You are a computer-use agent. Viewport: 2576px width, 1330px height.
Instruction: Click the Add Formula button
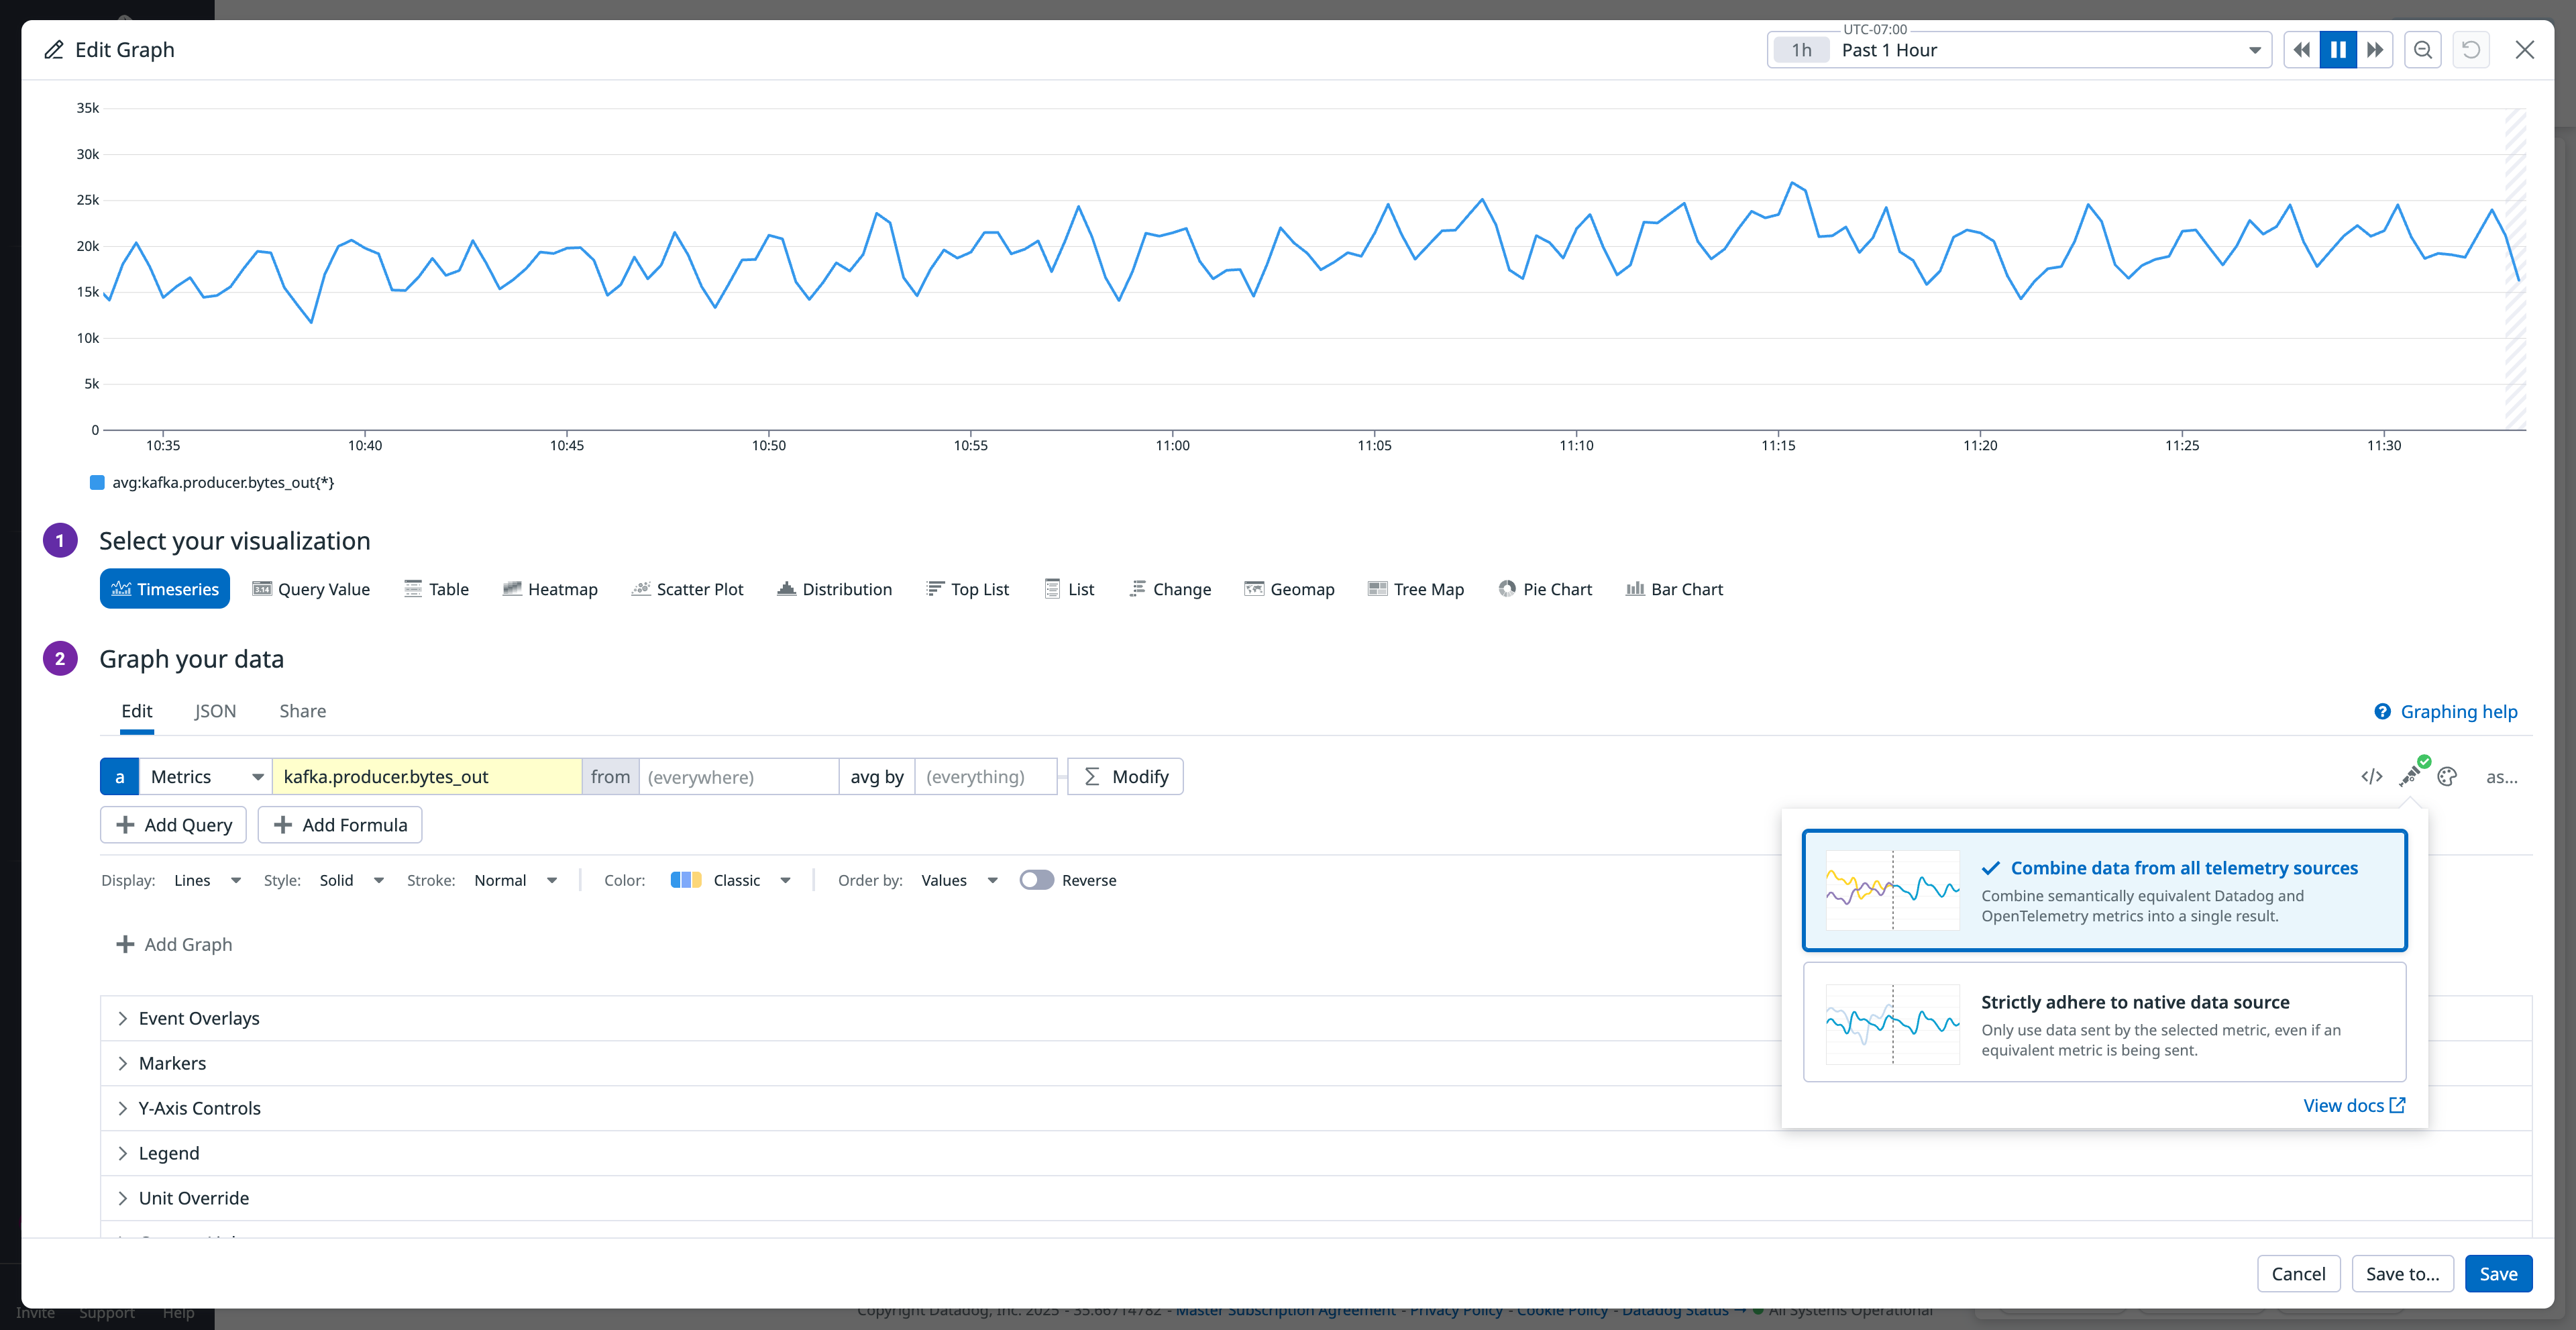pyautogui.click(x=340, y=824)
